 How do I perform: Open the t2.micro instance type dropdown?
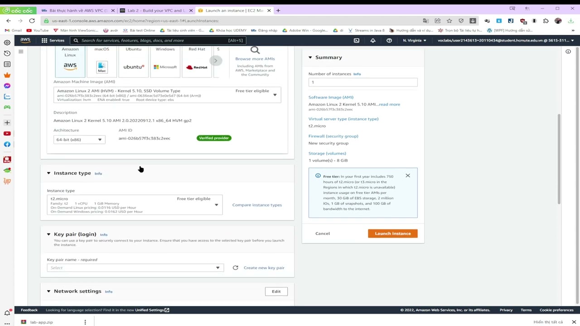135,205
